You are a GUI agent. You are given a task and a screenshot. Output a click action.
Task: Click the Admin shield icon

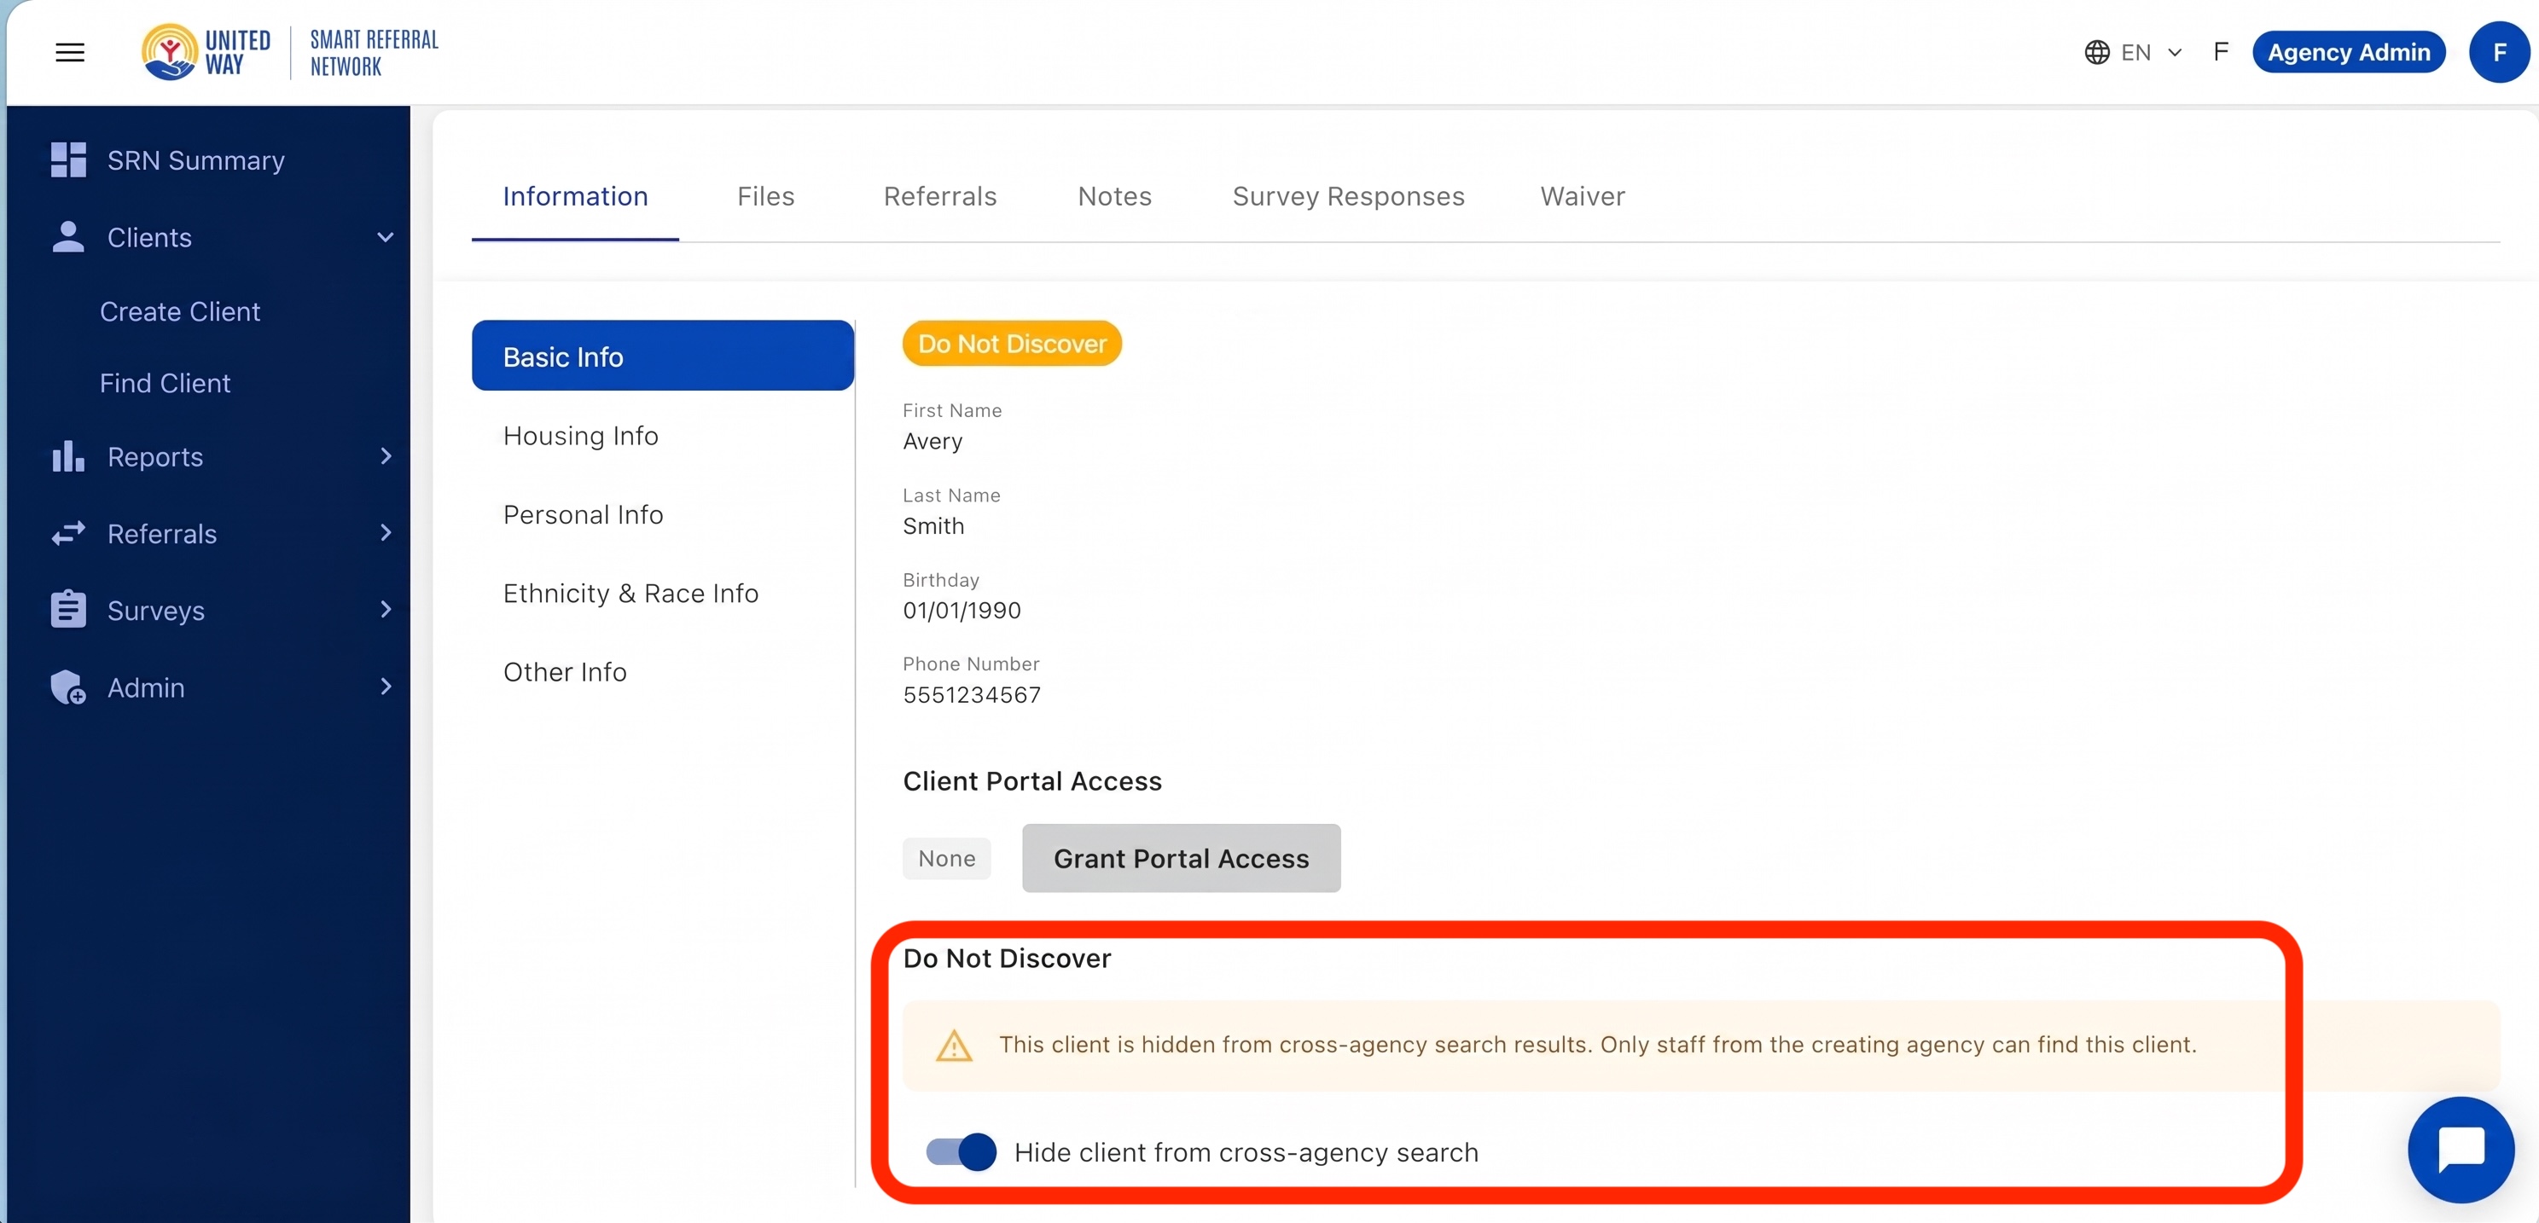tap(68, 687)
